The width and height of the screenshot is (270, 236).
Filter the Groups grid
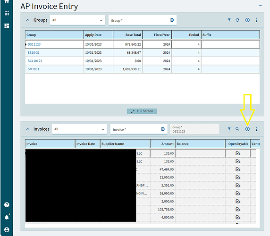click(229, 20)
